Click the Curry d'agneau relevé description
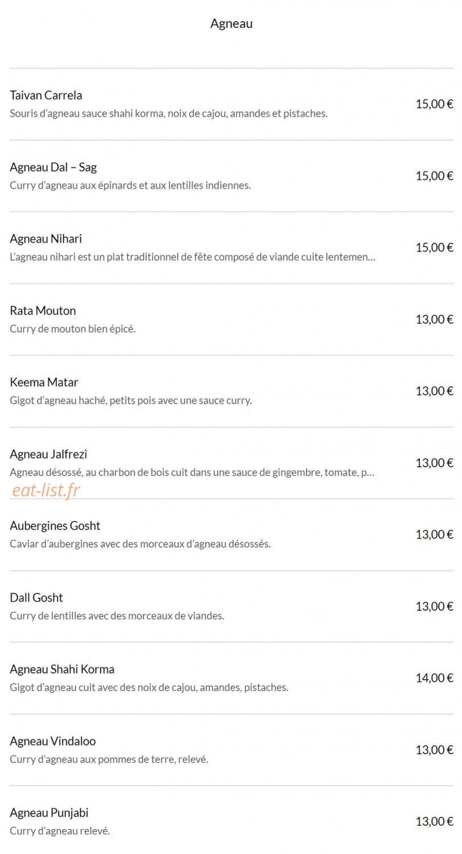Screen dimensions: 462x854 click(x=60, y=831)
